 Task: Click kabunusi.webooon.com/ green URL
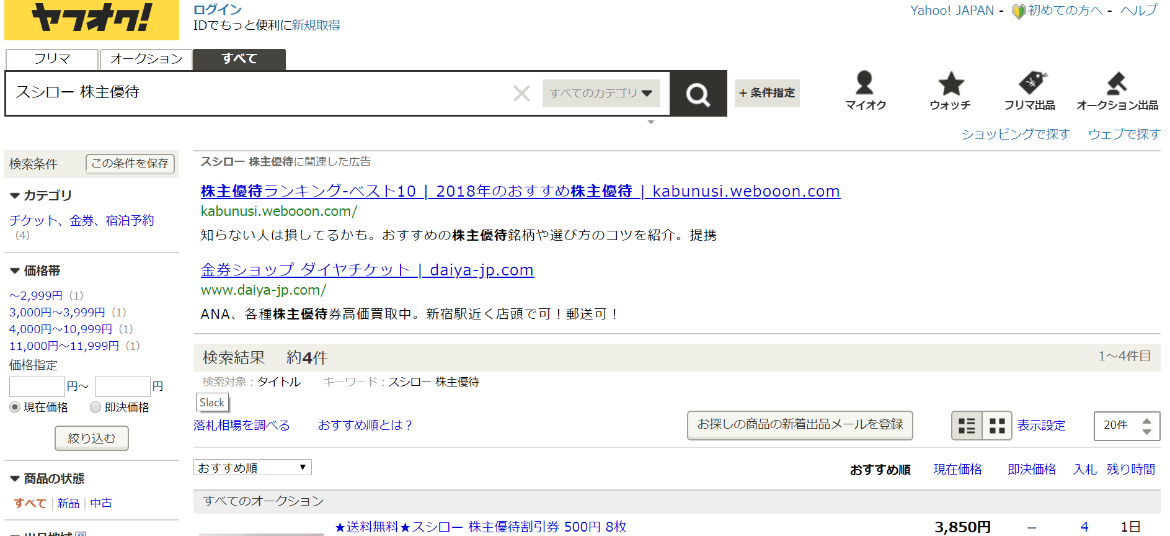click(279, 212)
